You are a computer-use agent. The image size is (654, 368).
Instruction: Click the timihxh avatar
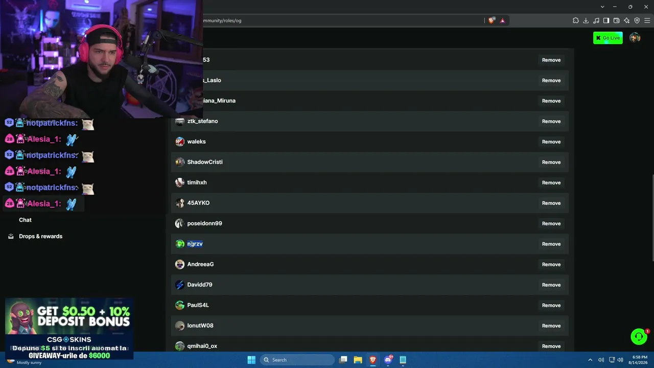tap(180, 182)
